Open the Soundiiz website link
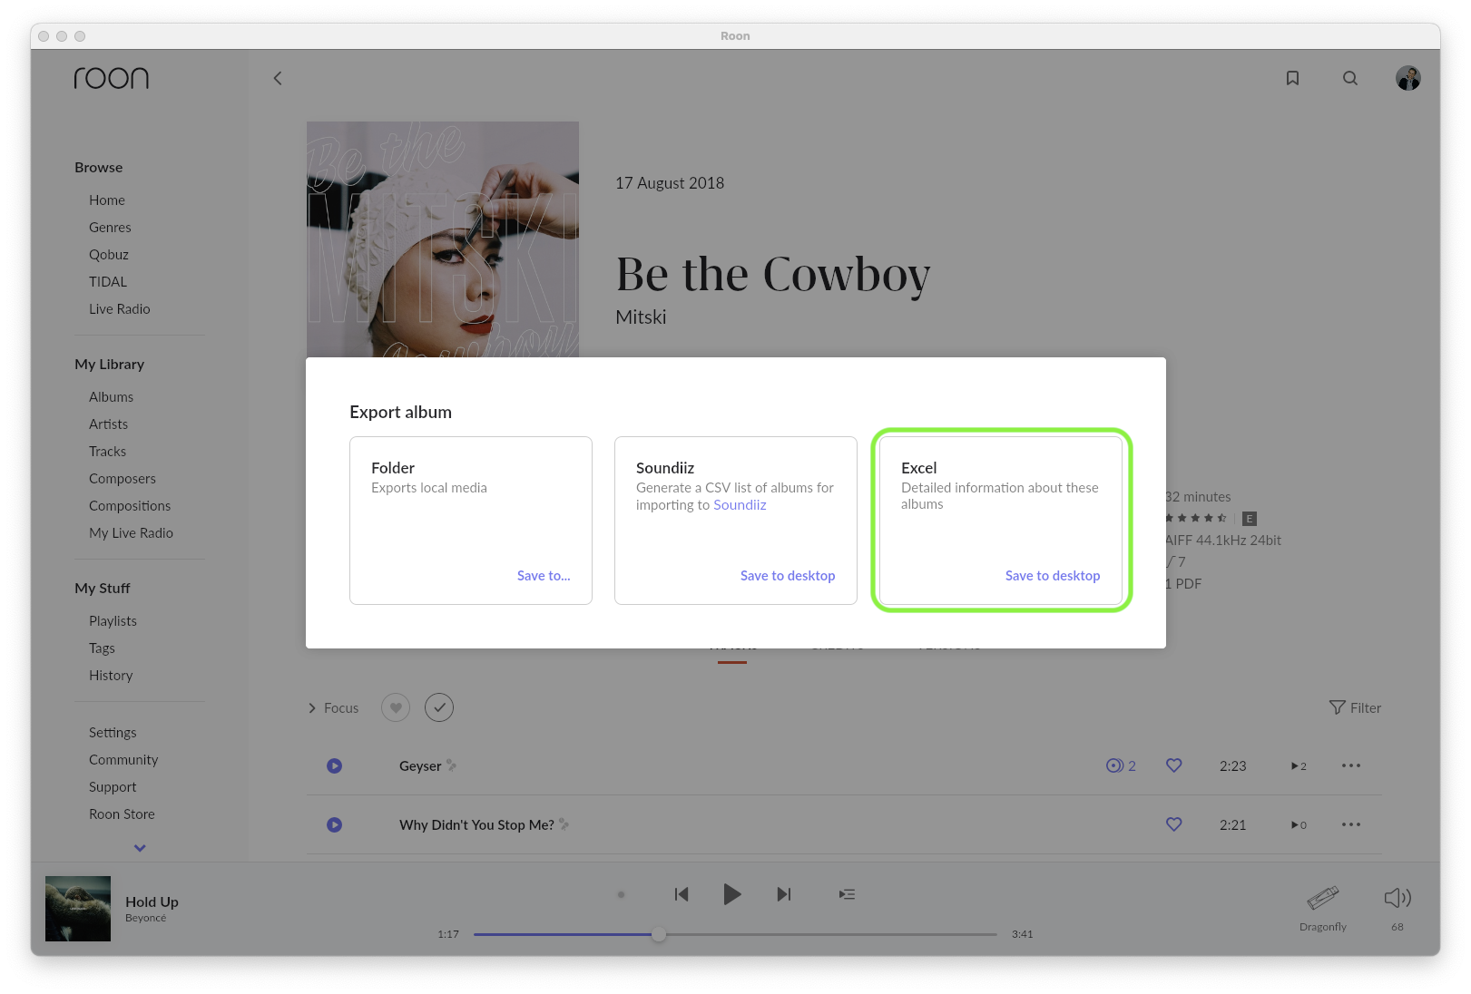This screenshot has width=1471, height=994. click(x=740, y=505)
